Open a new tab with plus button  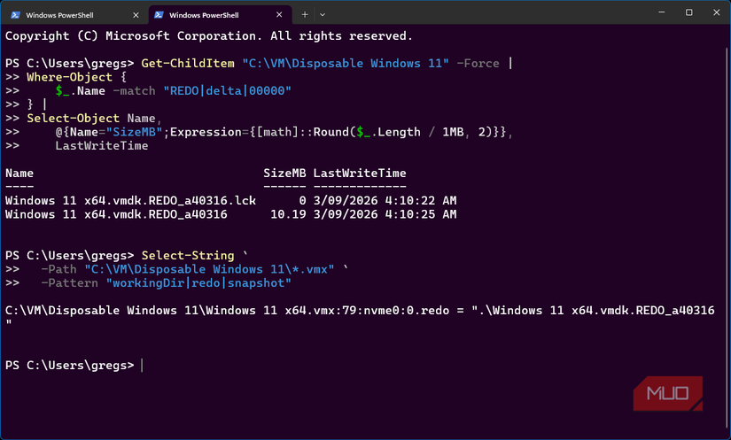[305, 15]
